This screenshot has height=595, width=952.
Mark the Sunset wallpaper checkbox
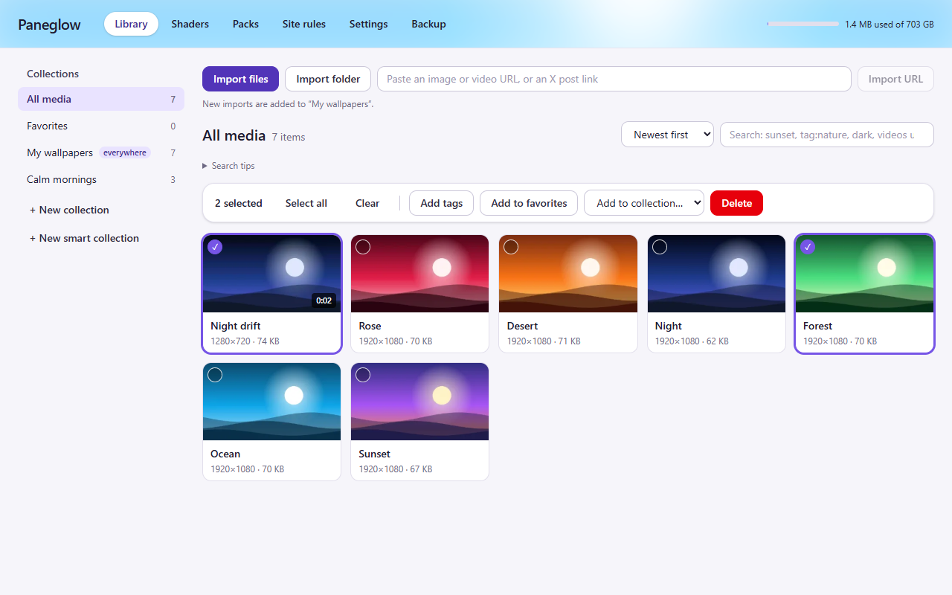[363, 375]
